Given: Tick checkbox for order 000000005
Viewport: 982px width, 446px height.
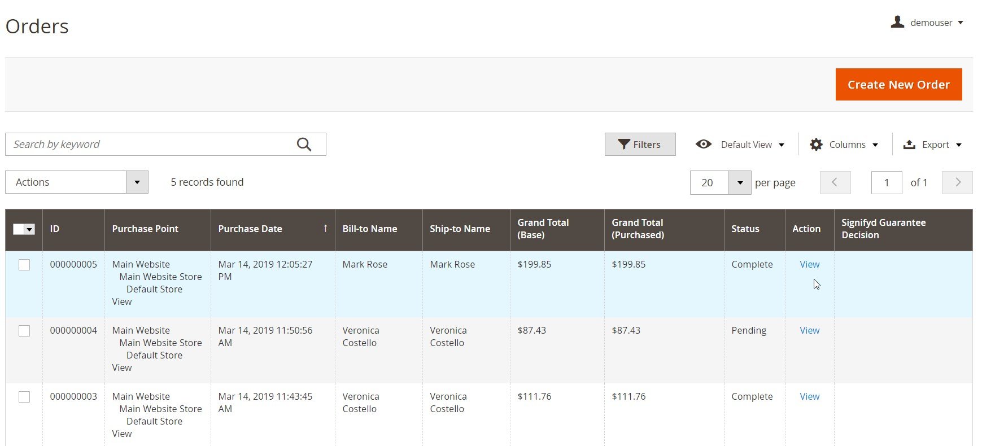Looking at the screenshot, I should (x=24, y=264).
